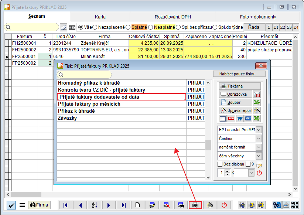Viewport: 304px width, 215px height.
Task: Click the printer icon in bottom toolbar
Action: 195,205
